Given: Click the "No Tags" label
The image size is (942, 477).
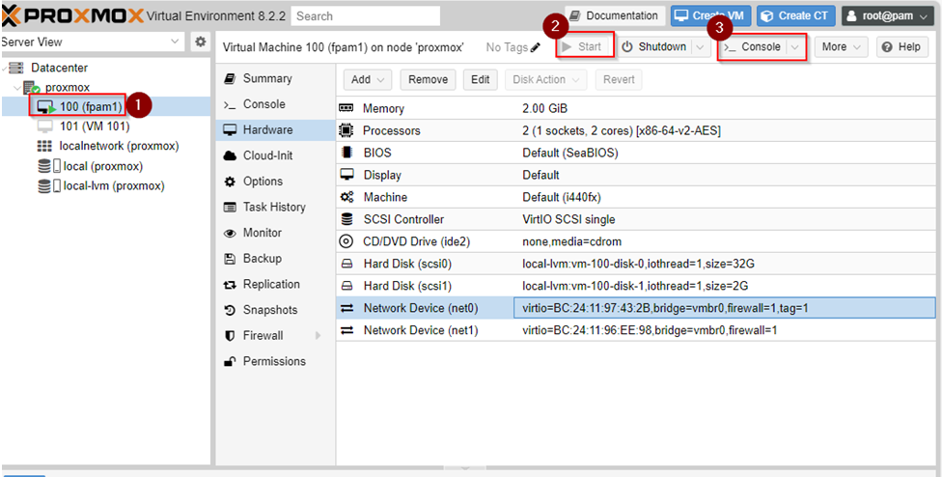Looking at the screenshot, I should pyautogui.click(x=507, y=47).
